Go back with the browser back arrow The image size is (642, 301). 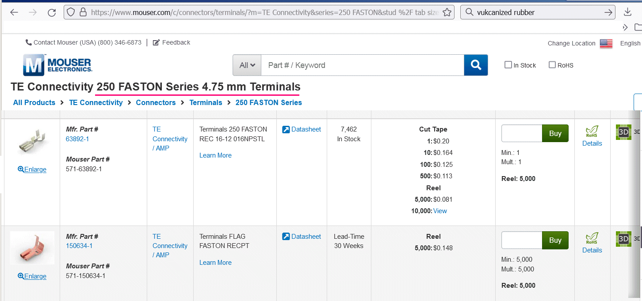pos(14,12)
